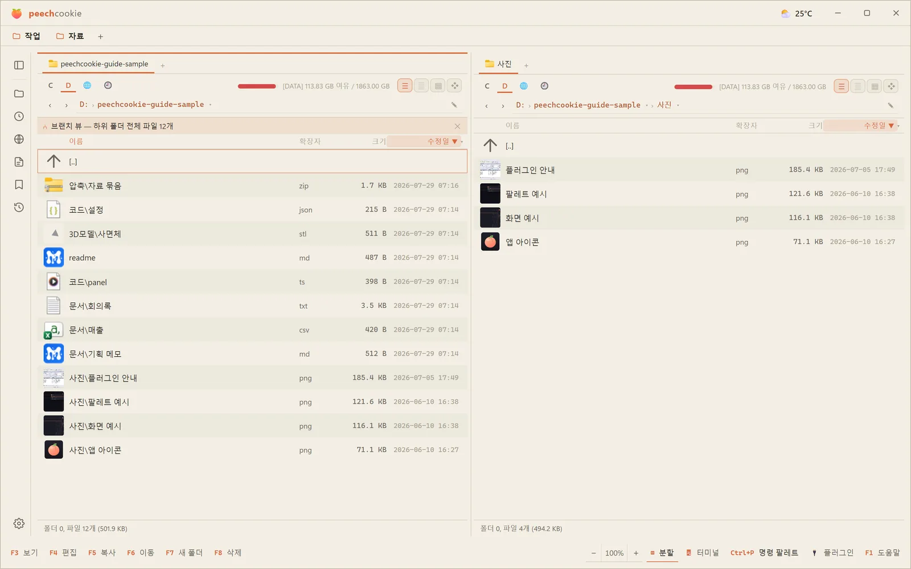Open the settings gear in the sidebar

click(x=19, y=523)
